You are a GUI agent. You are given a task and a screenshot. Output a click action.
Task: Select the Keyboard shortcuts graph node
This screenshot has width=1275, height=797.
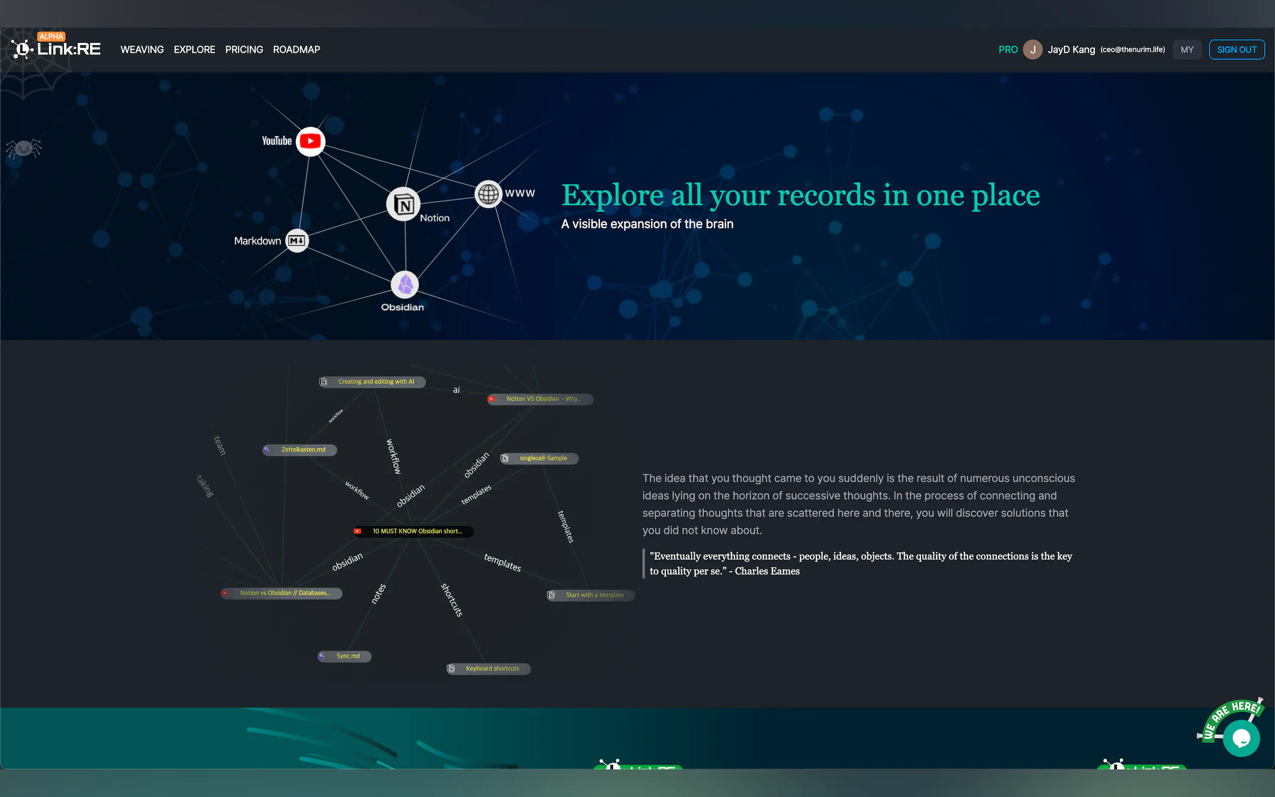point(488,669)
